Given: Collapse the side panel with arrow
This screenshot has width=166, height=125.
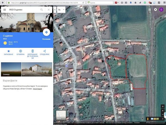Looking at the screenshot, I should [55, 10].
